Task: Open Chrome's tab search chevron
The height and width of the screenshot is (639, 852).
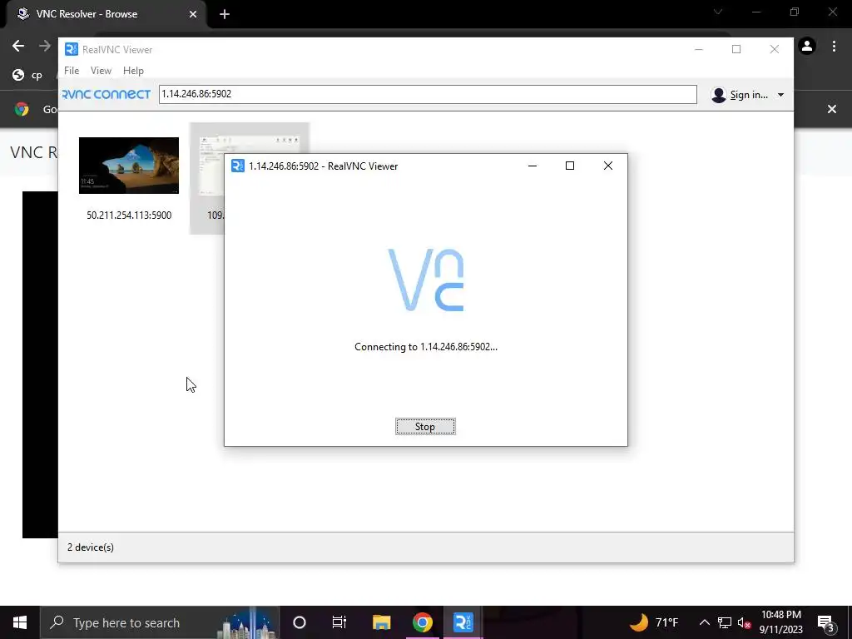Action: tap(718, 12)
